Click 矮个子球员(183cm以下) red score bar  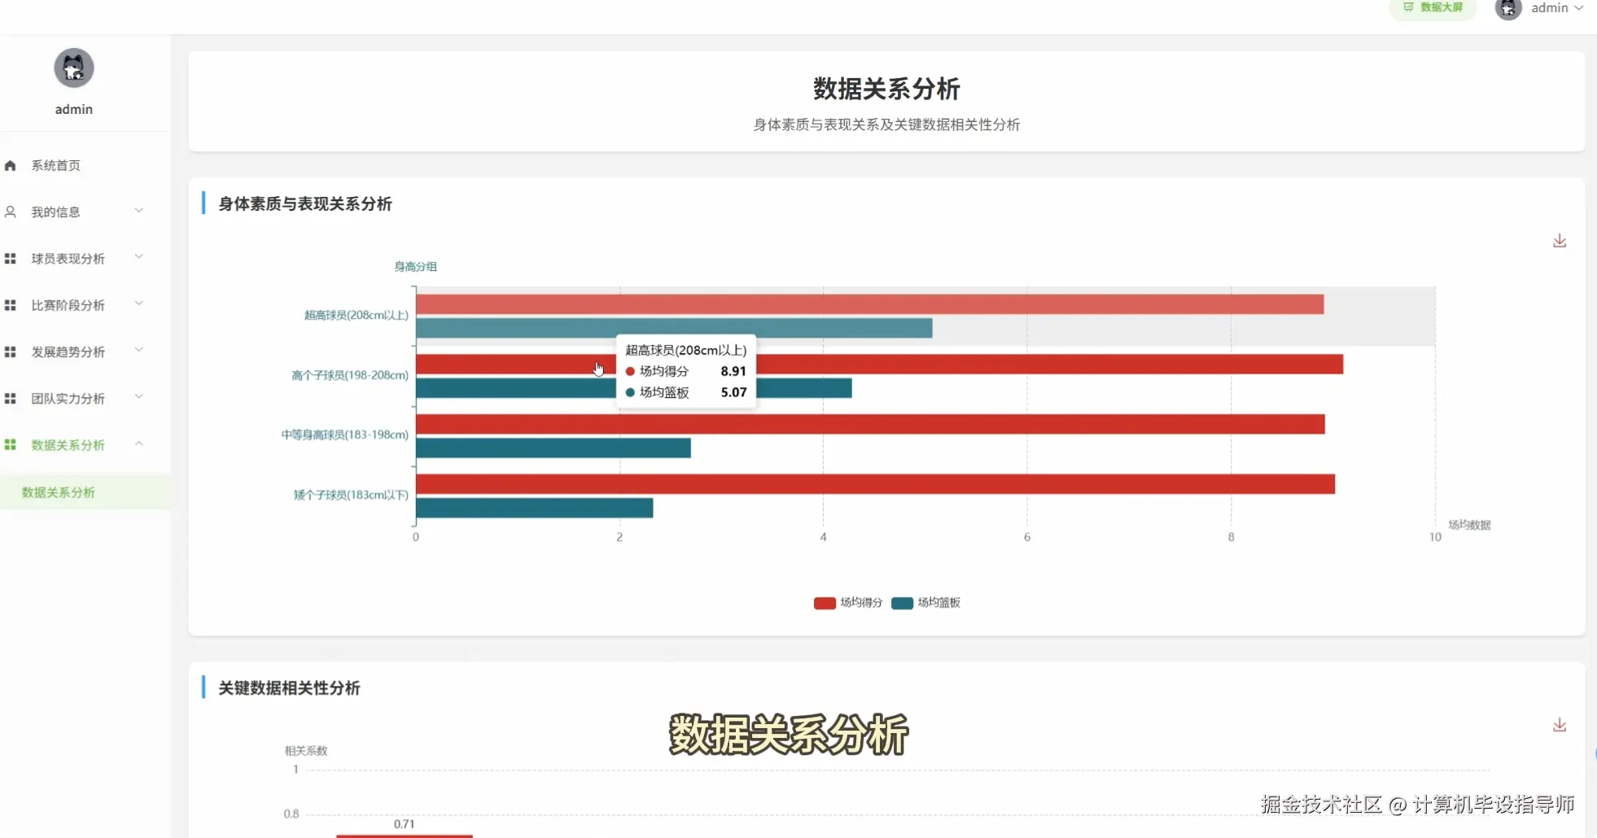pos(875,484)
